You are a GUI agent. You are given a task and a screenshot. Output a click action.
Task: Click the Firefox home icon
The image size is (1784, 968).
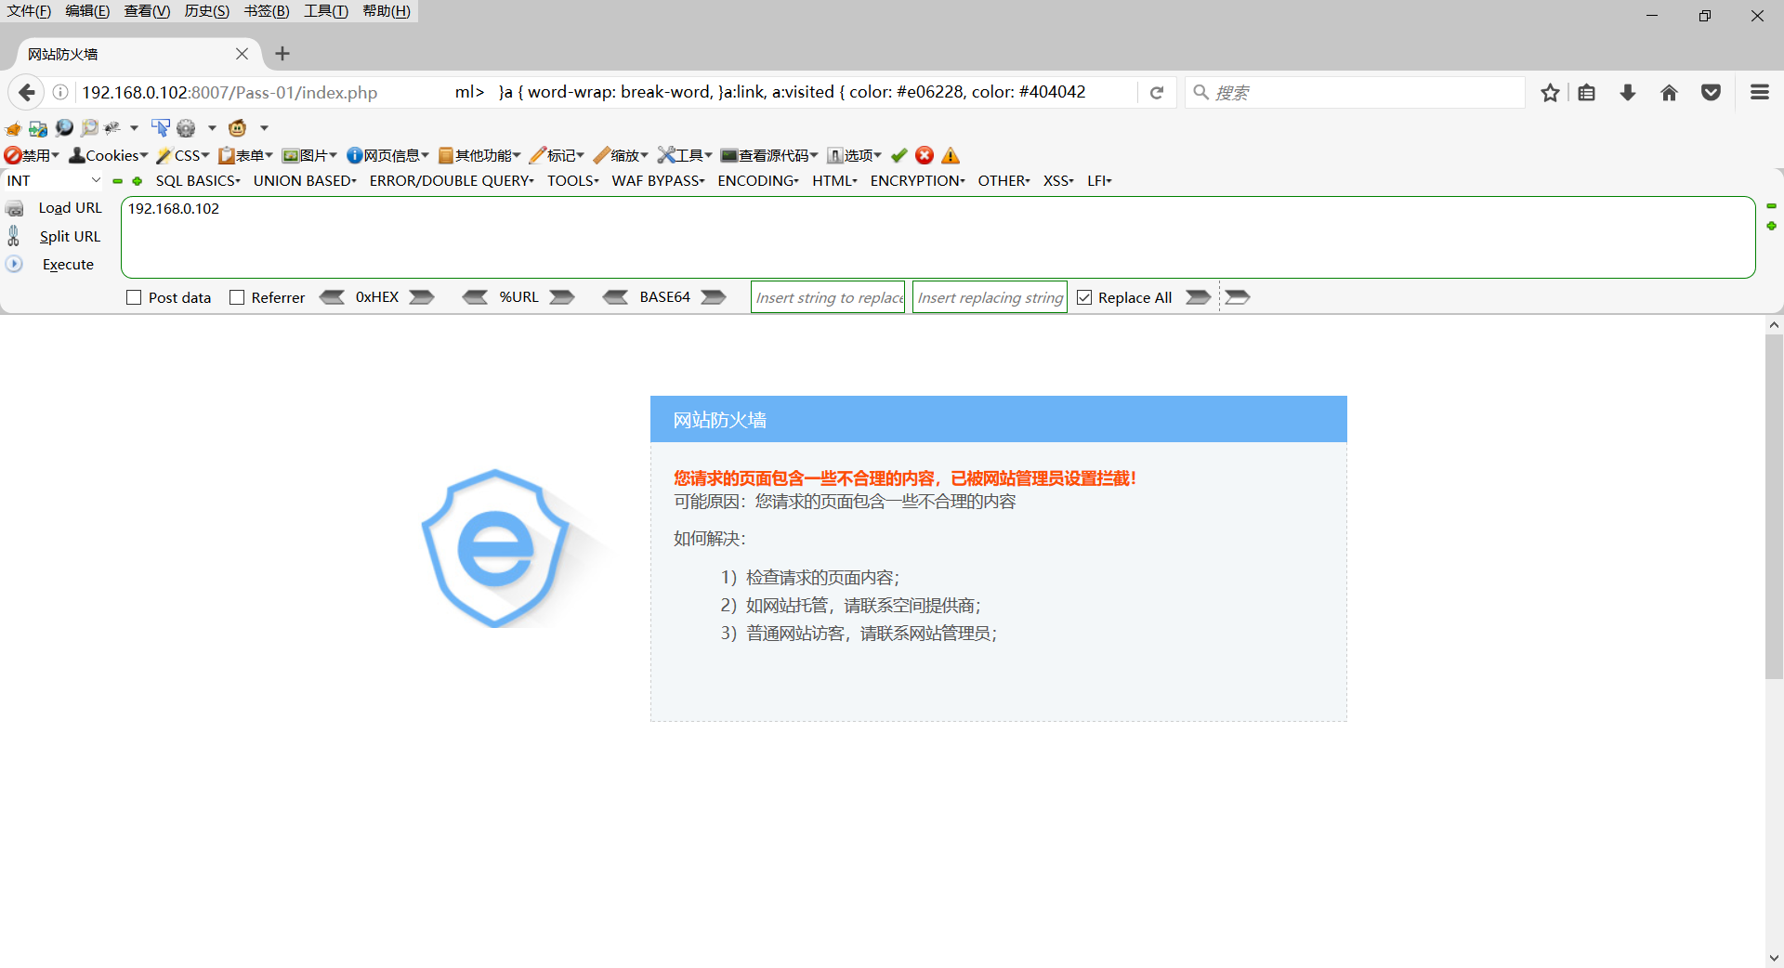point(1669,92)
